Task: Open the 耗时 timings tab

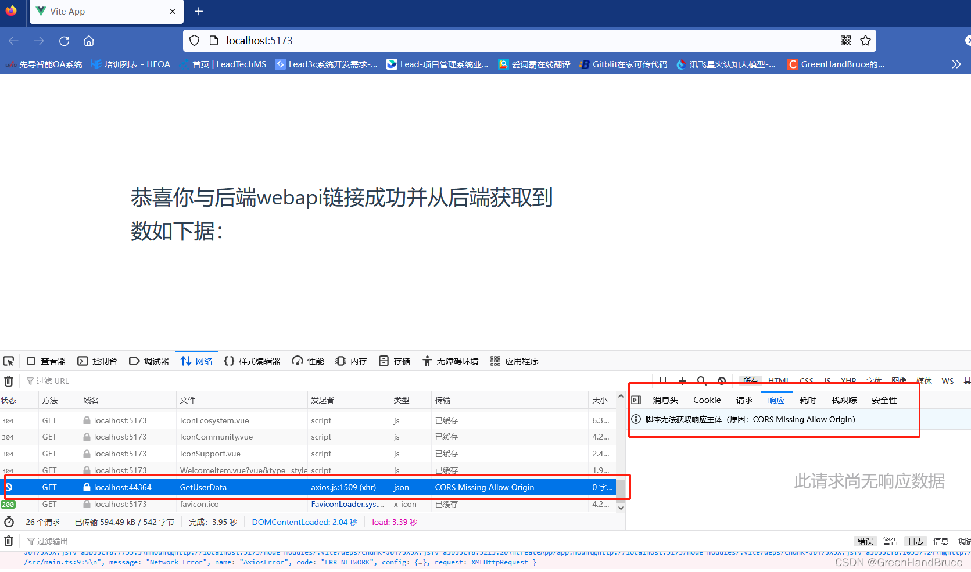Action: [x=808, y=400]
